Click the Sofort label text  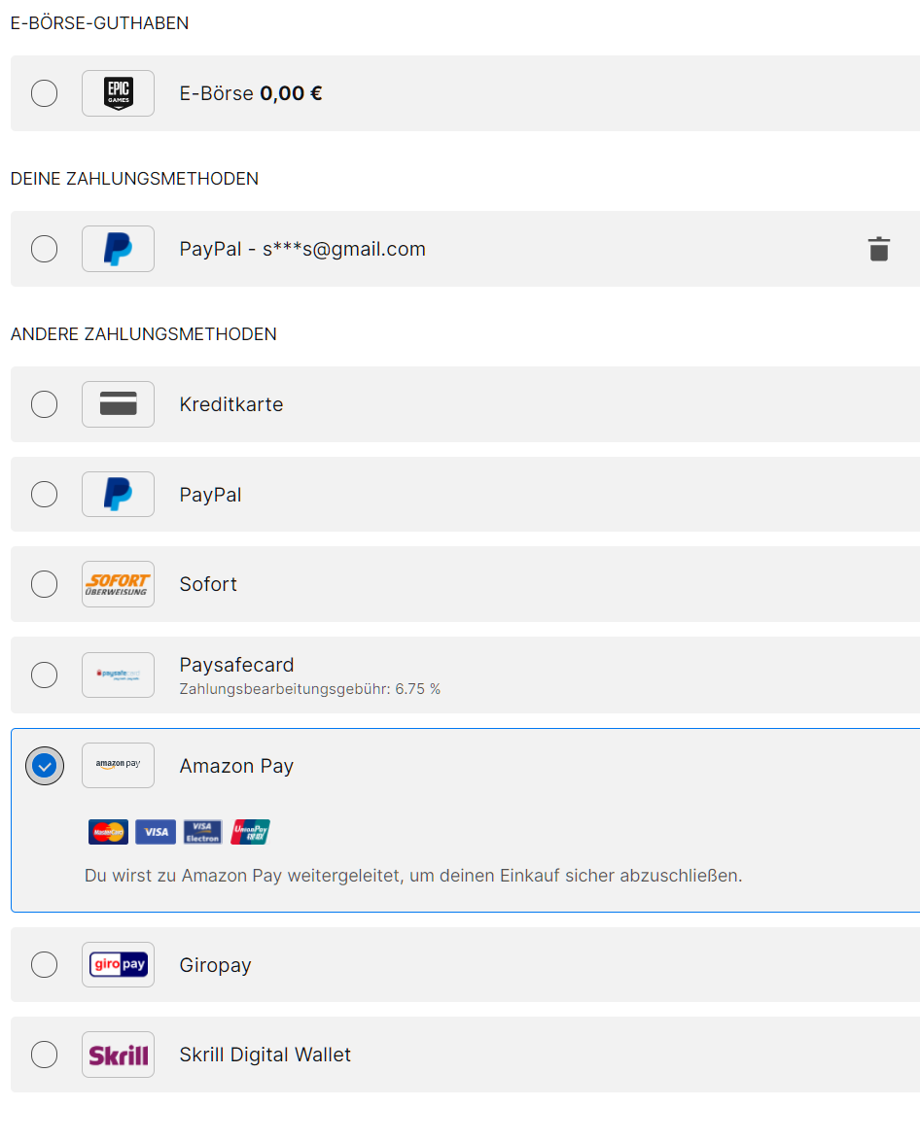pos(208,584)
